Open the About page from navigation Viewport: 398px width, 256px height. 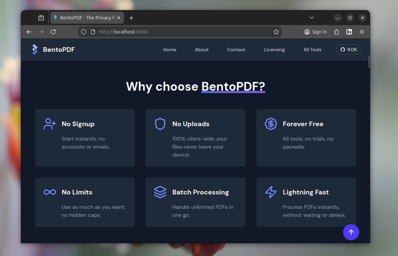[x=202, y=50]
